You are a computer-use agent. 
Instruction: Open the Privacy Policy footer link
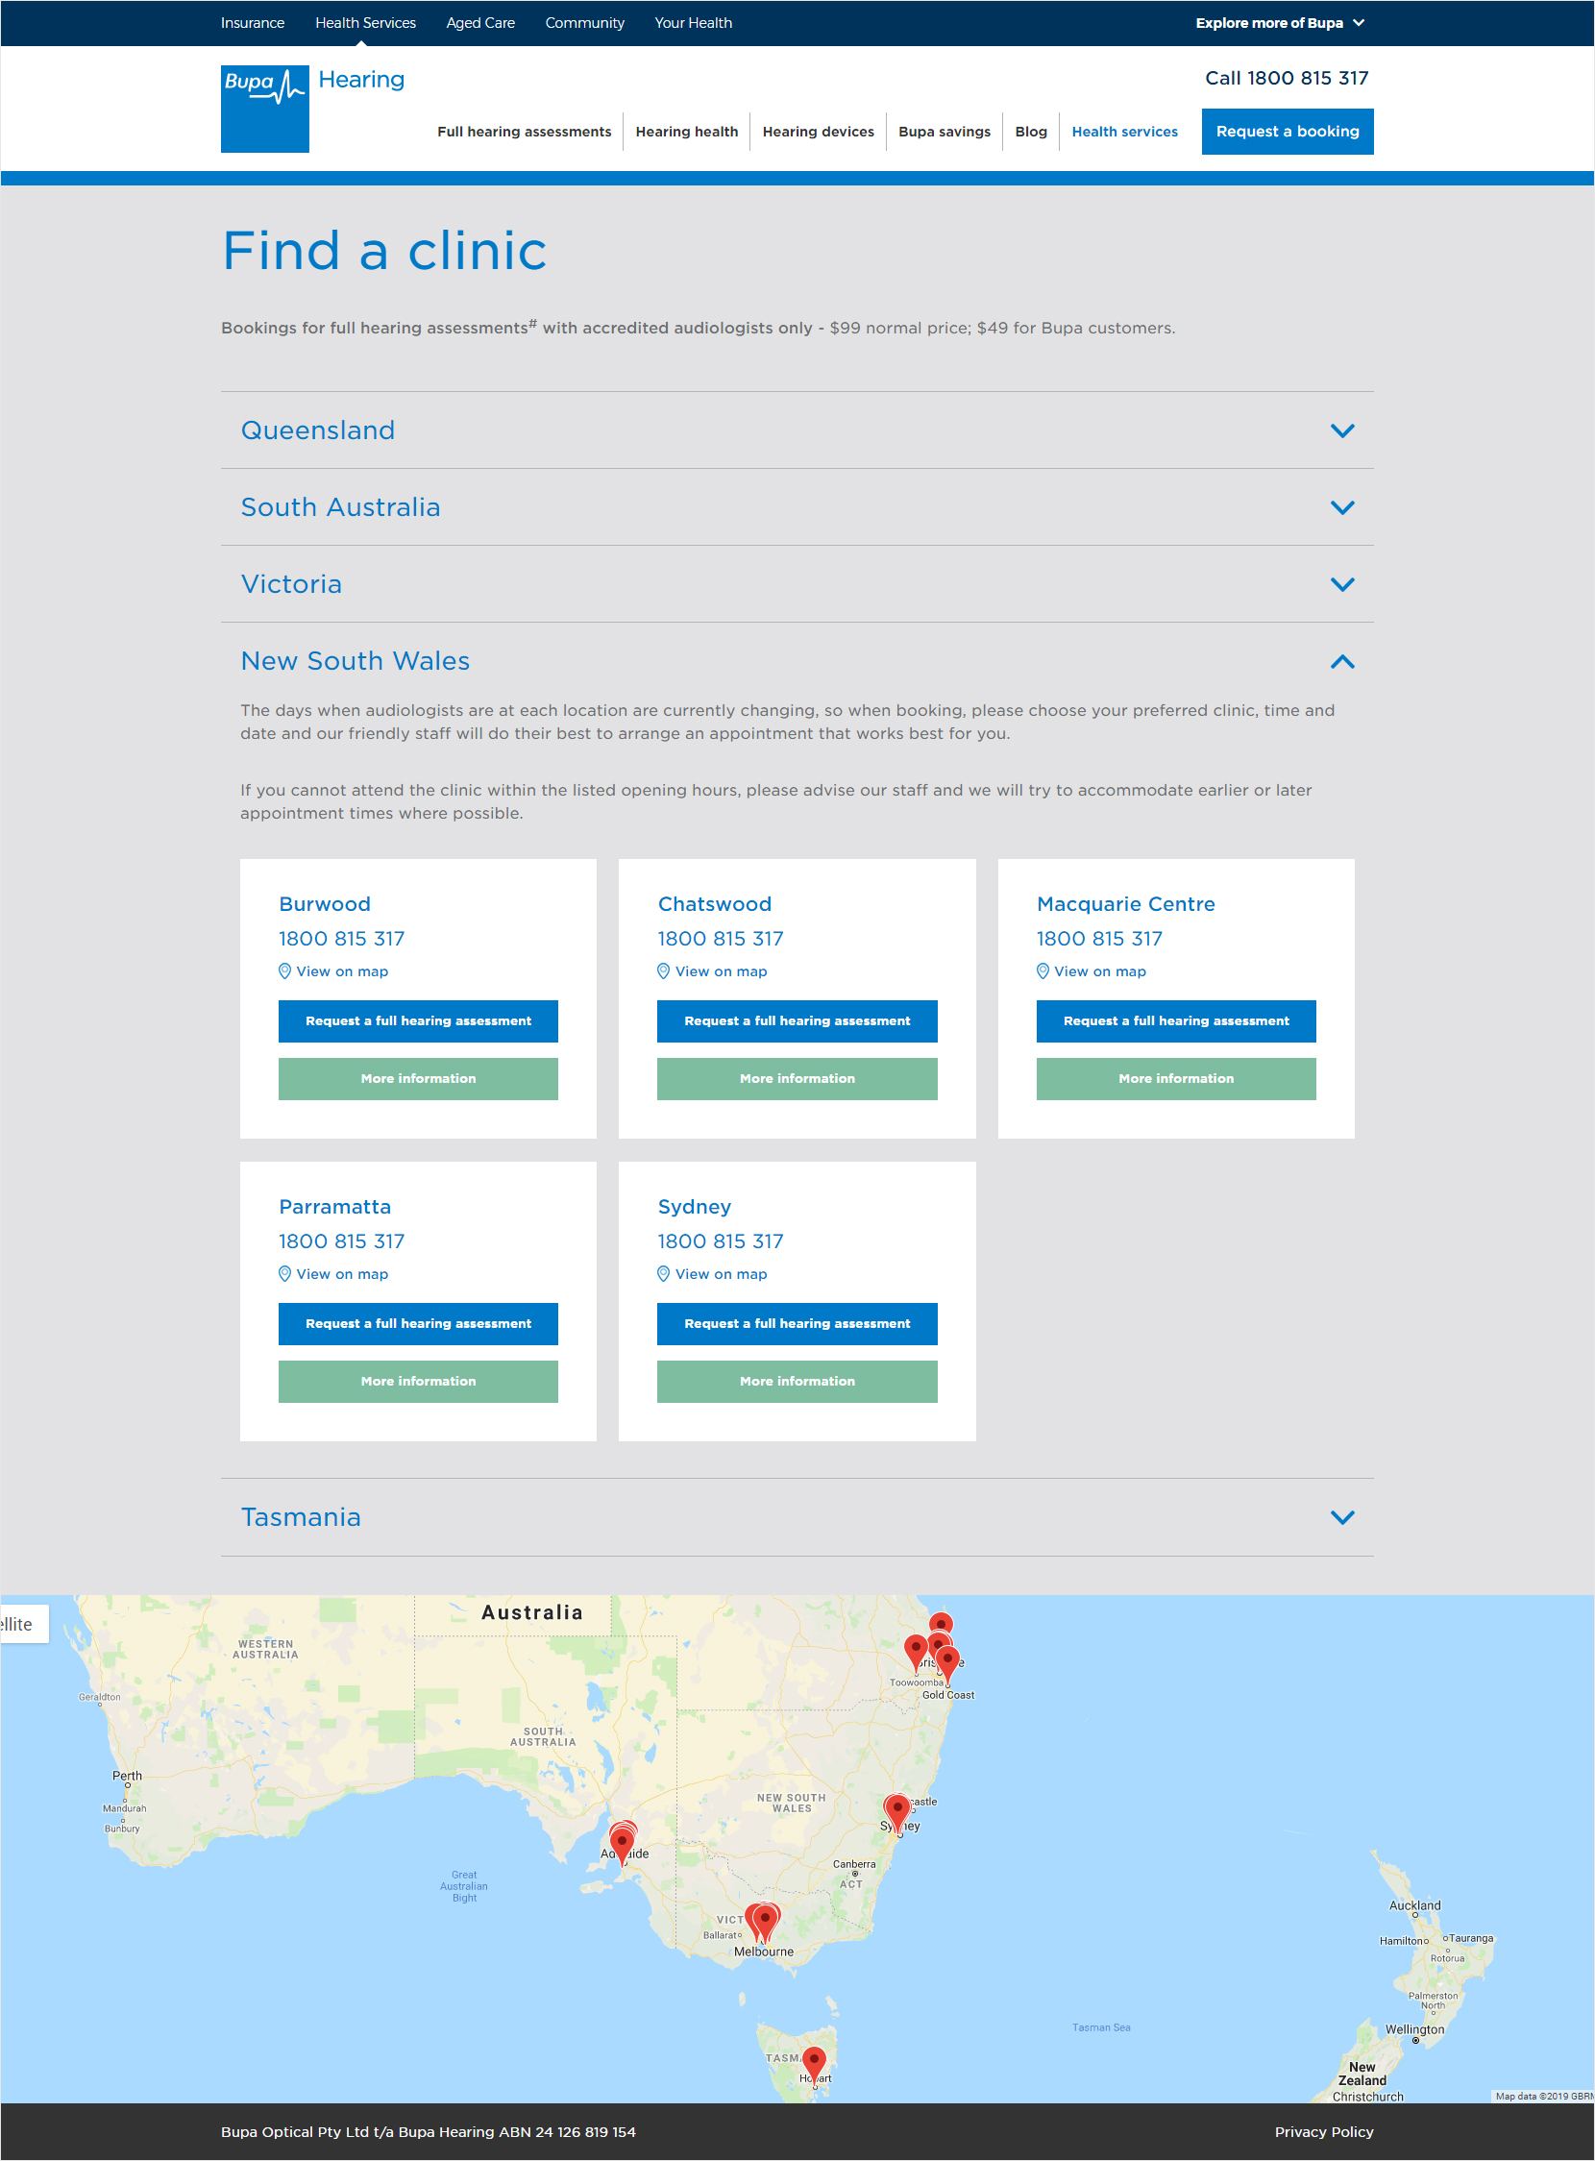click(x=1324, y=2132)
